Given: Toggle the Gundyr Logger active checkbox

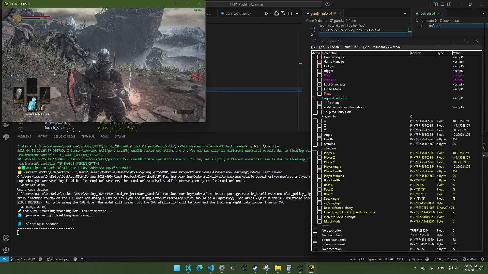Looking at the screenshot, I should [x=319, y=57].
